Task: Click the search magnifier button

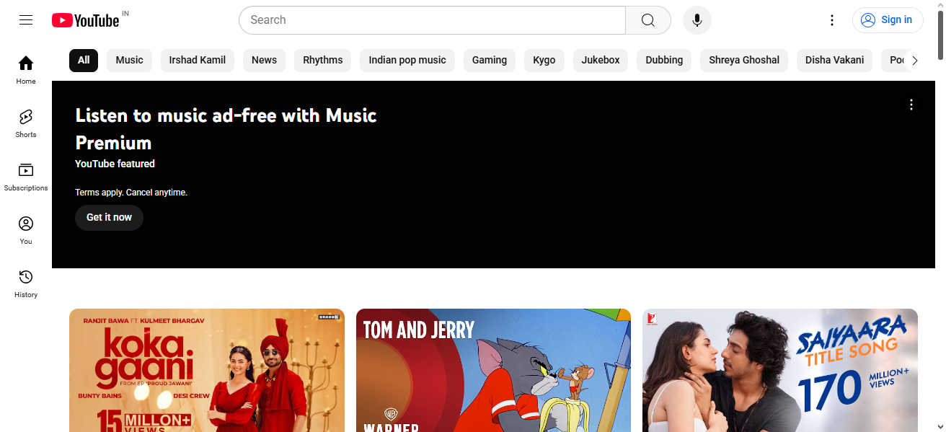Action: click(x=647, y=20)
